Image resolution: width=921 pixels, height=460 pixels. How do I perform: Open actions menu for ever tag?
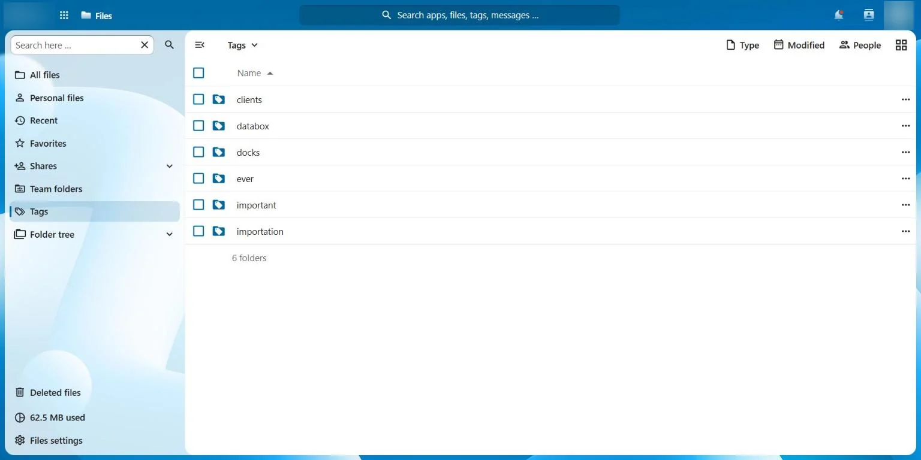point(905,178)
